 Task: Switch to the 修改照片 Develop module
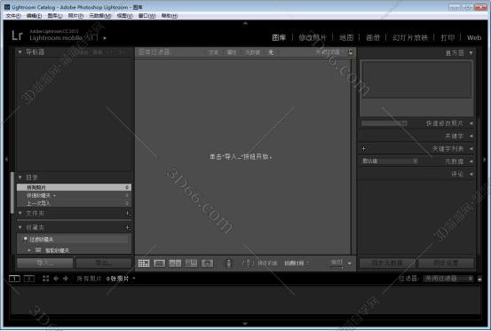pos(313,37)
